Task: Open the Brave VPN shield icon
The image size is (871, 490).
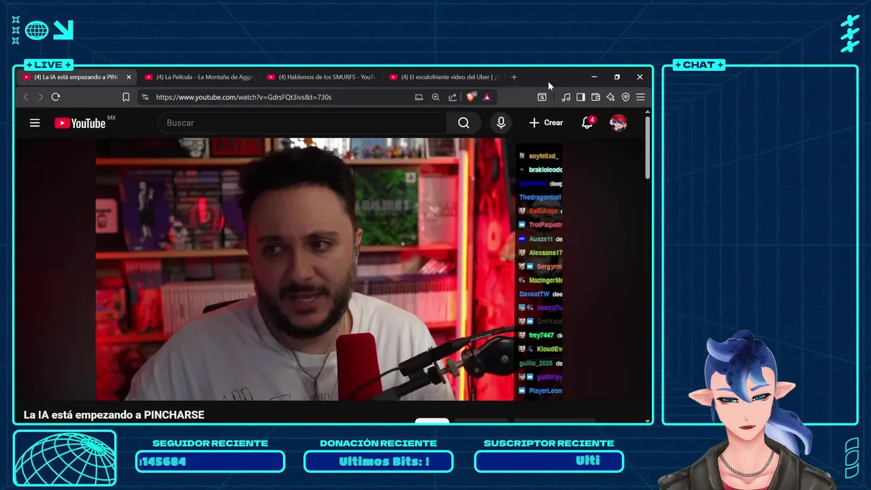Action: click(x=625, y=97)
